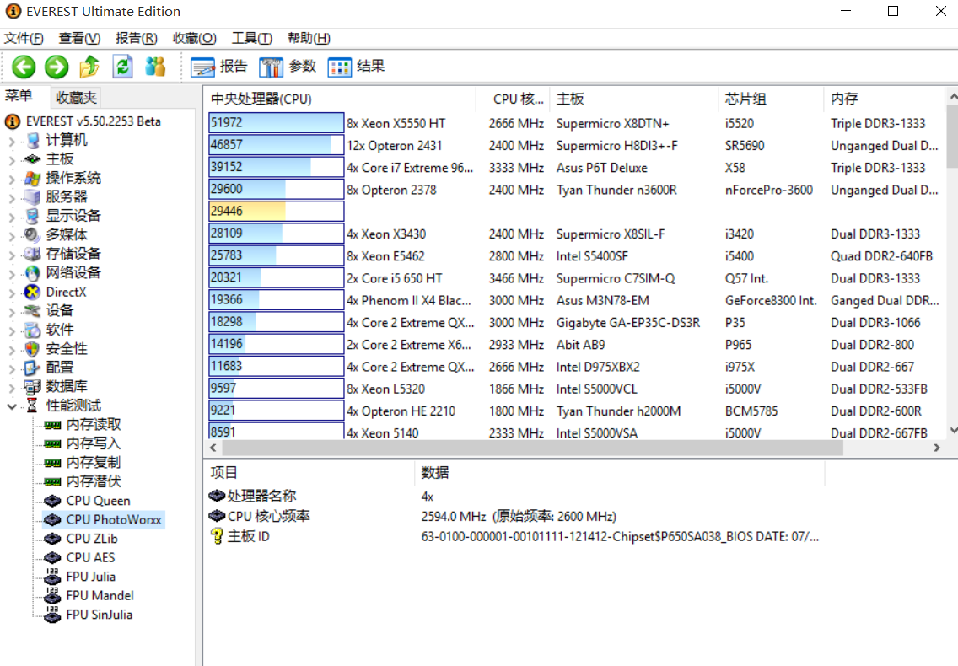Click the up-level folder arrow icon
958x666 pixels.
[x=89, y=67]
